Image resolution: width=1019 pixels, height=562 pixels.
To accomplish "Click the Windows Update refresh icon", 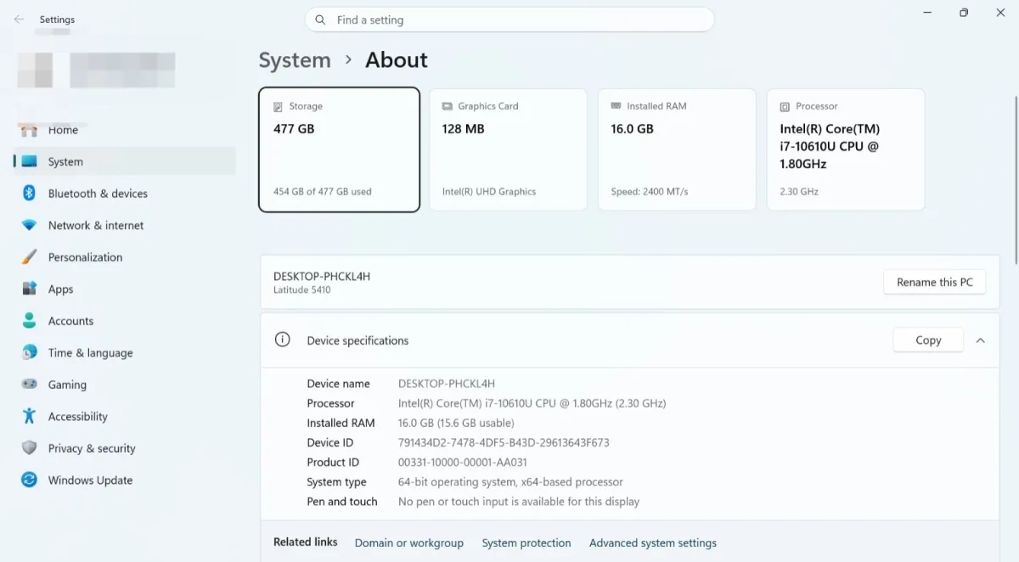I will 29,480.
